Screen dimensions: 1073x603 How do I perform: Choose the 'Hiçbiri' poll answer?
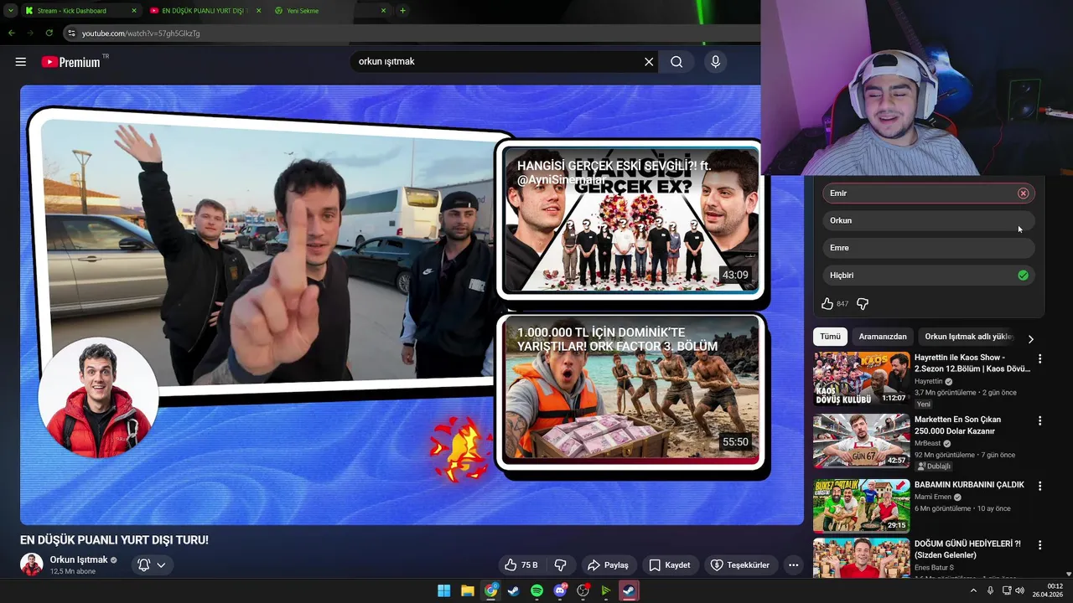pos(929,276)
